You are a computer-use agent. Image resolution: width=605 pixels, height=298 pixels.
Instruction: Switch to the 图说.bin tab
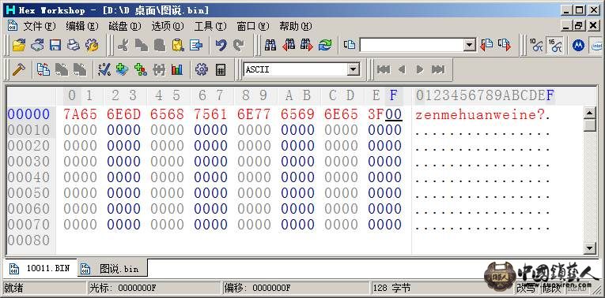pyautogui.click(x=112, y=268)
